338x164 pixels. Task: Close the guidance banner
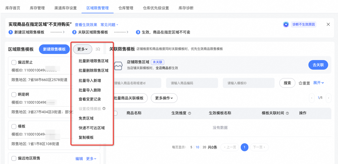click(x=328, y=24)
